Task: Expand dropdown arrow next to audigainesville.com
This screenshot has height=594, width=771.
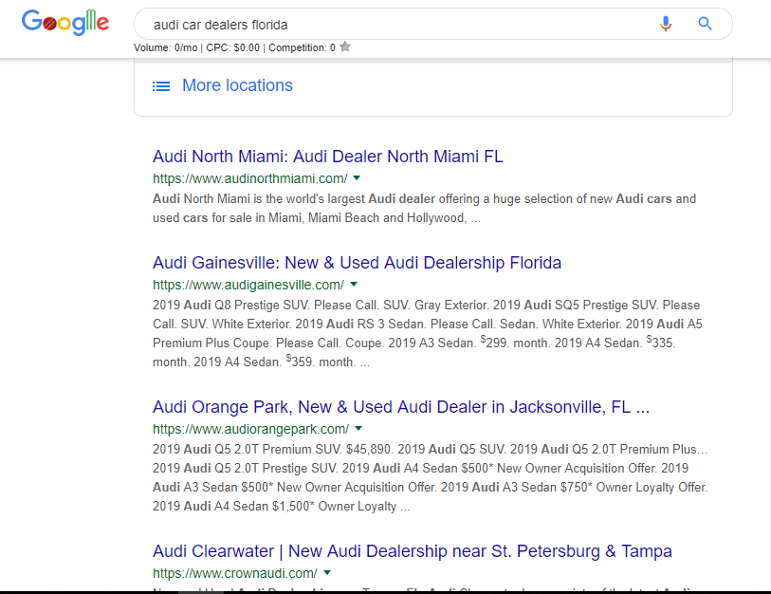Action: point(354,285)
